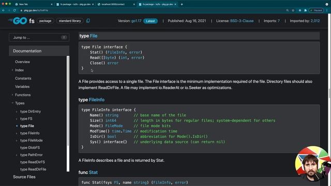Click the package chip

[45, 21]
